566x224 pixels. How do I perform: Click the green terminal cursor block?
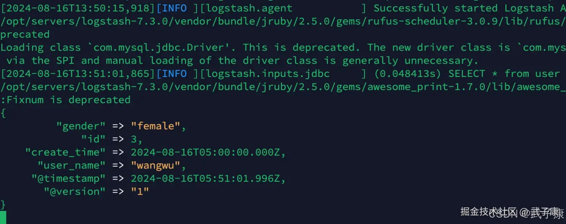3,218
